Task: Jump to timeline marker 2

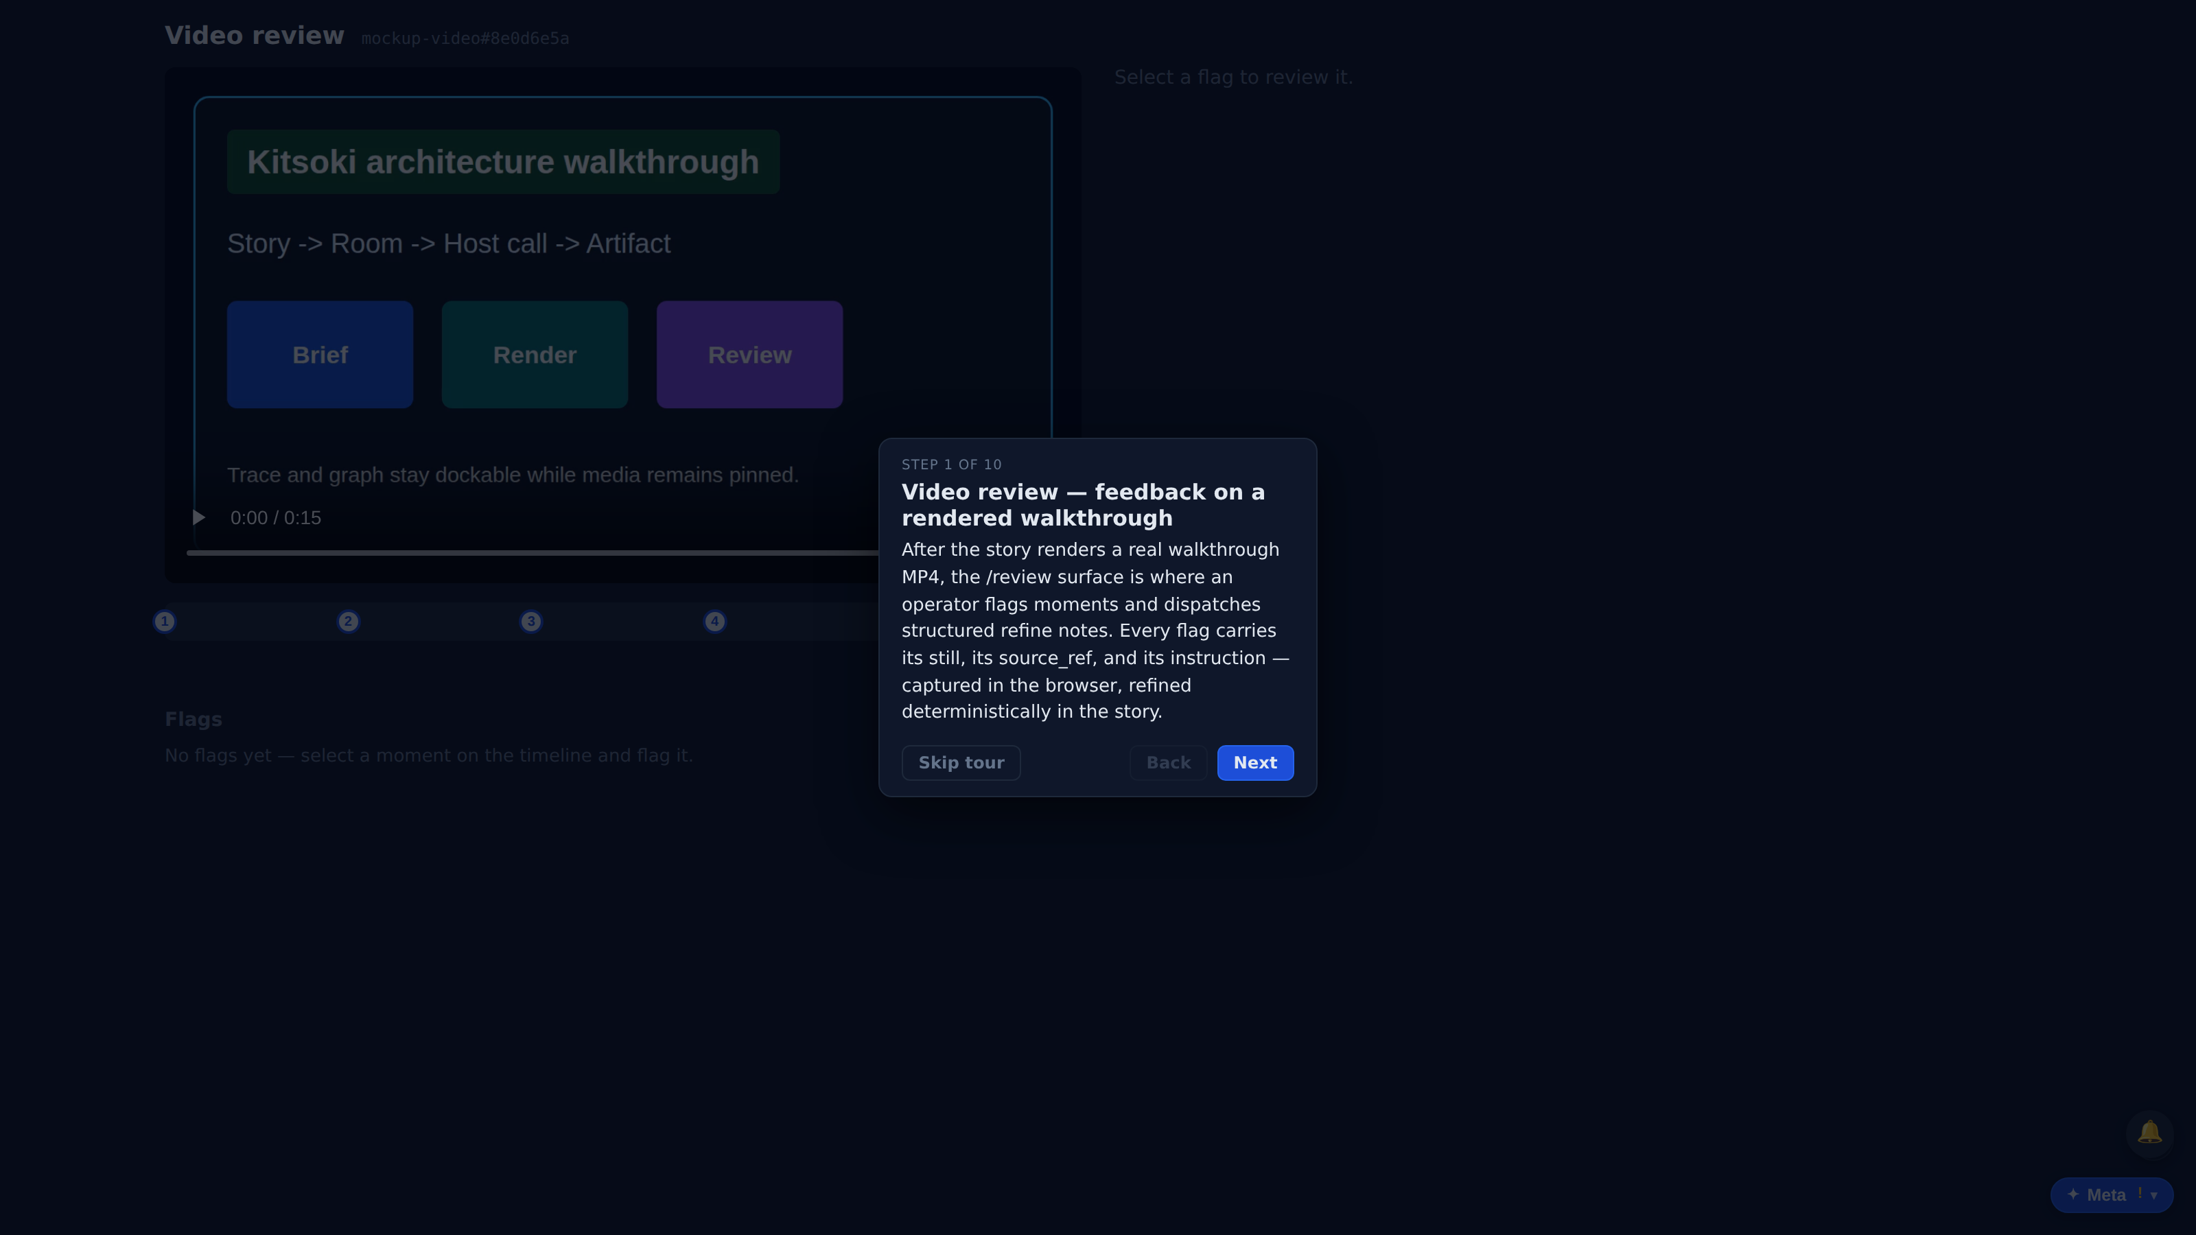Action: point(348,622)
